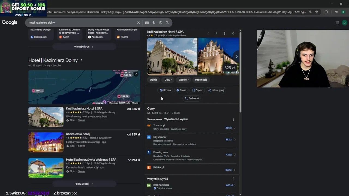Open the Skyscanner 382 zł offer
Image resolution: width=349 pixels, height=196 pixels.
pyautogui.click(x=192, y=140)
